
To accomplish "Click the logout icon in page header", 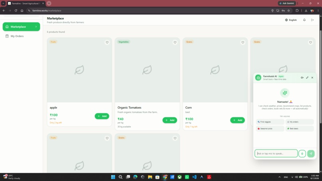I will coord(312,20).
